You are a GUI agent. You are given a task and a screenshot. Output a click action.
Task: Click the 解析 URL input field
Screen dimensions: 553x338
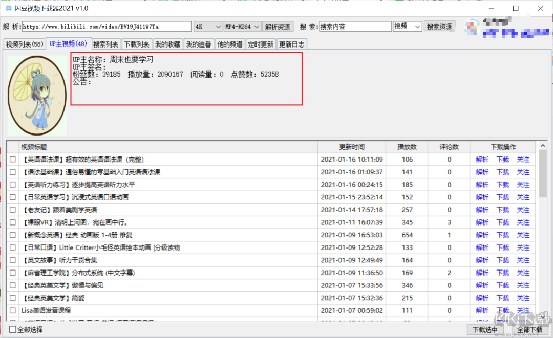[107, 27]
